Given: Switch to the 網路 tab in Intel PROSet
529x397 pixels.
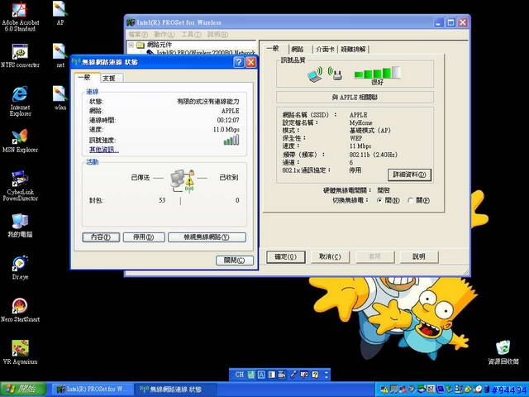Looking at the screenshot, I should coord(298,50).
